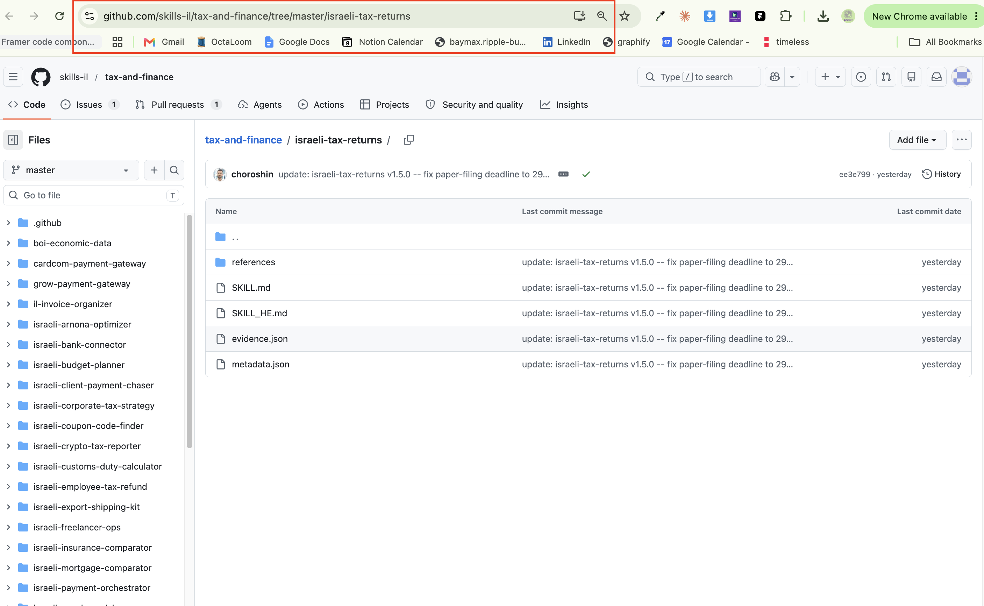Open the Issues tab
The width and height of the screenshot is (984, 606).
(x=90, y=105)
